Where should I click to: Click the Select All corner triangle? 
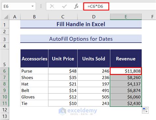[6, 17]
